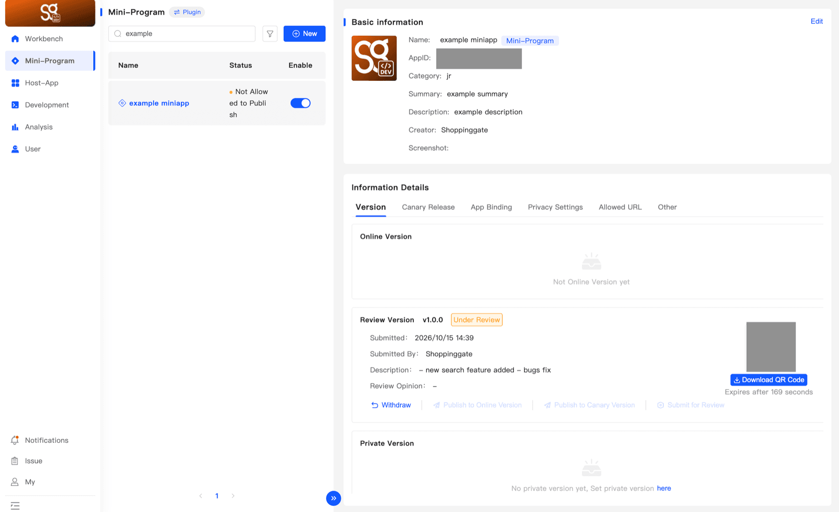This screenshot has width=839, height=512.
Task: Open the Other tab
Action: tap(668, 207)
